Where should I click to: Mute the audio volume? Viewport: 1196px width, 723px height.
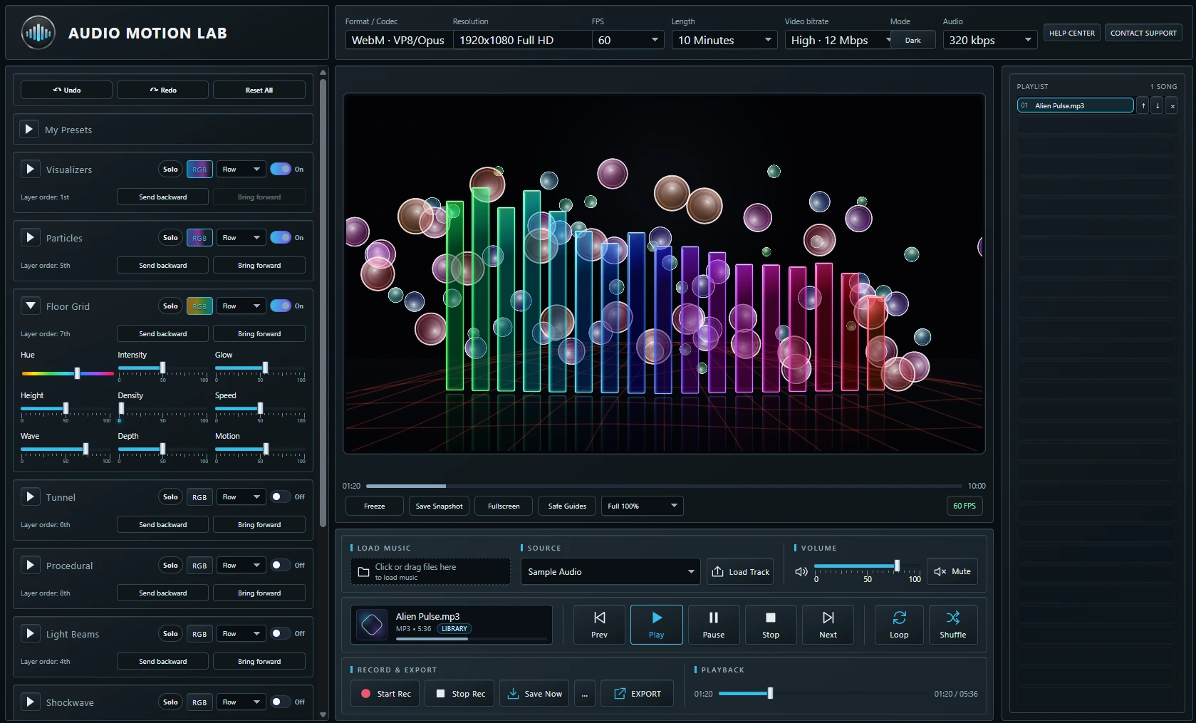(952, 571)
